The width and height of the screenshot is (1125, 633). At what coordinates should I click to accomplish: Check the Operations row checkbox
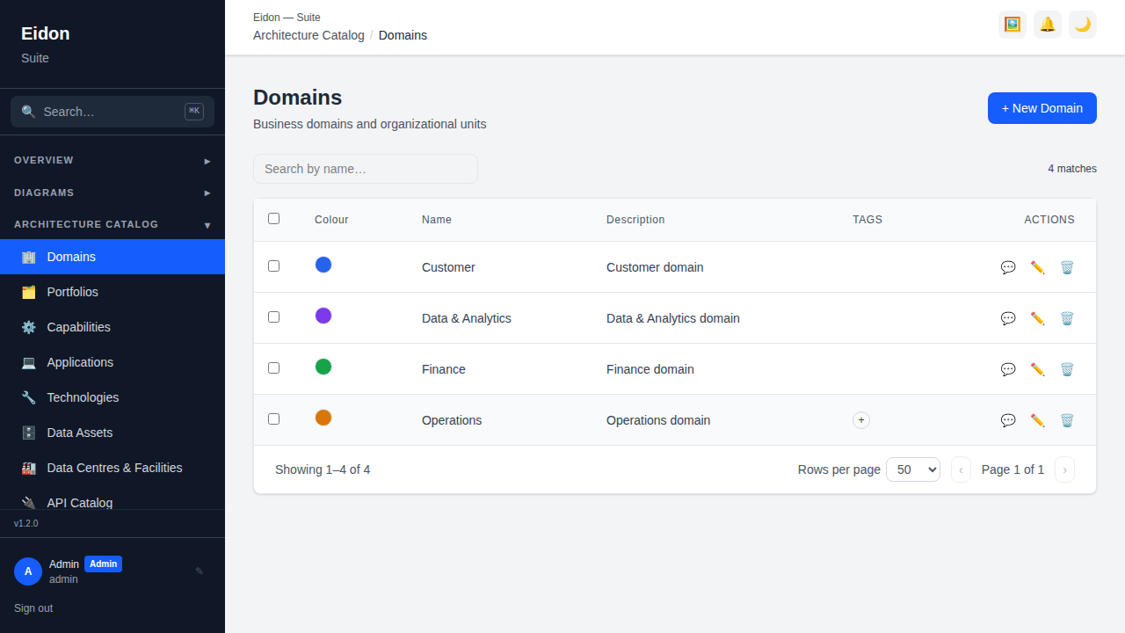tap(273, 418)
